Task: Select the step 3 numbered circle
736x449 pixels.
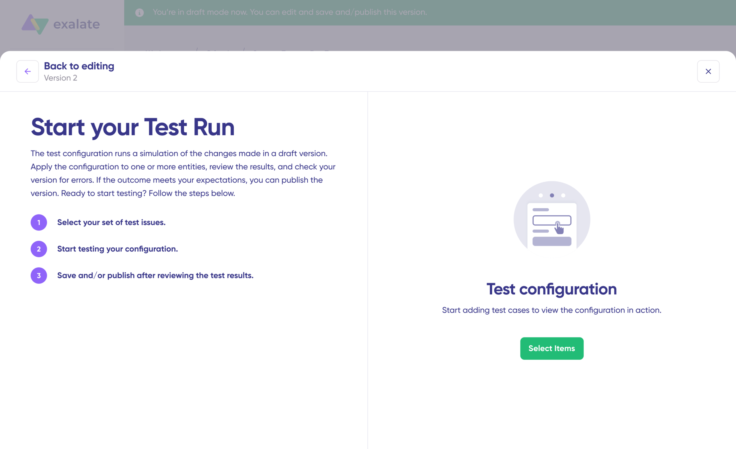Action: pyautogui.click(x=39, y=275)
